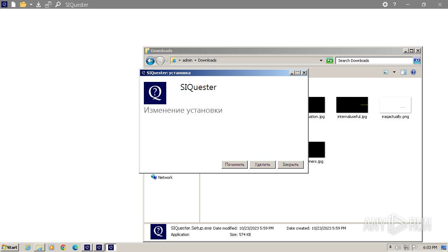Show hidden tray icons arrow
This screenshot has width=448, height=252.
[x=391, y=247]
